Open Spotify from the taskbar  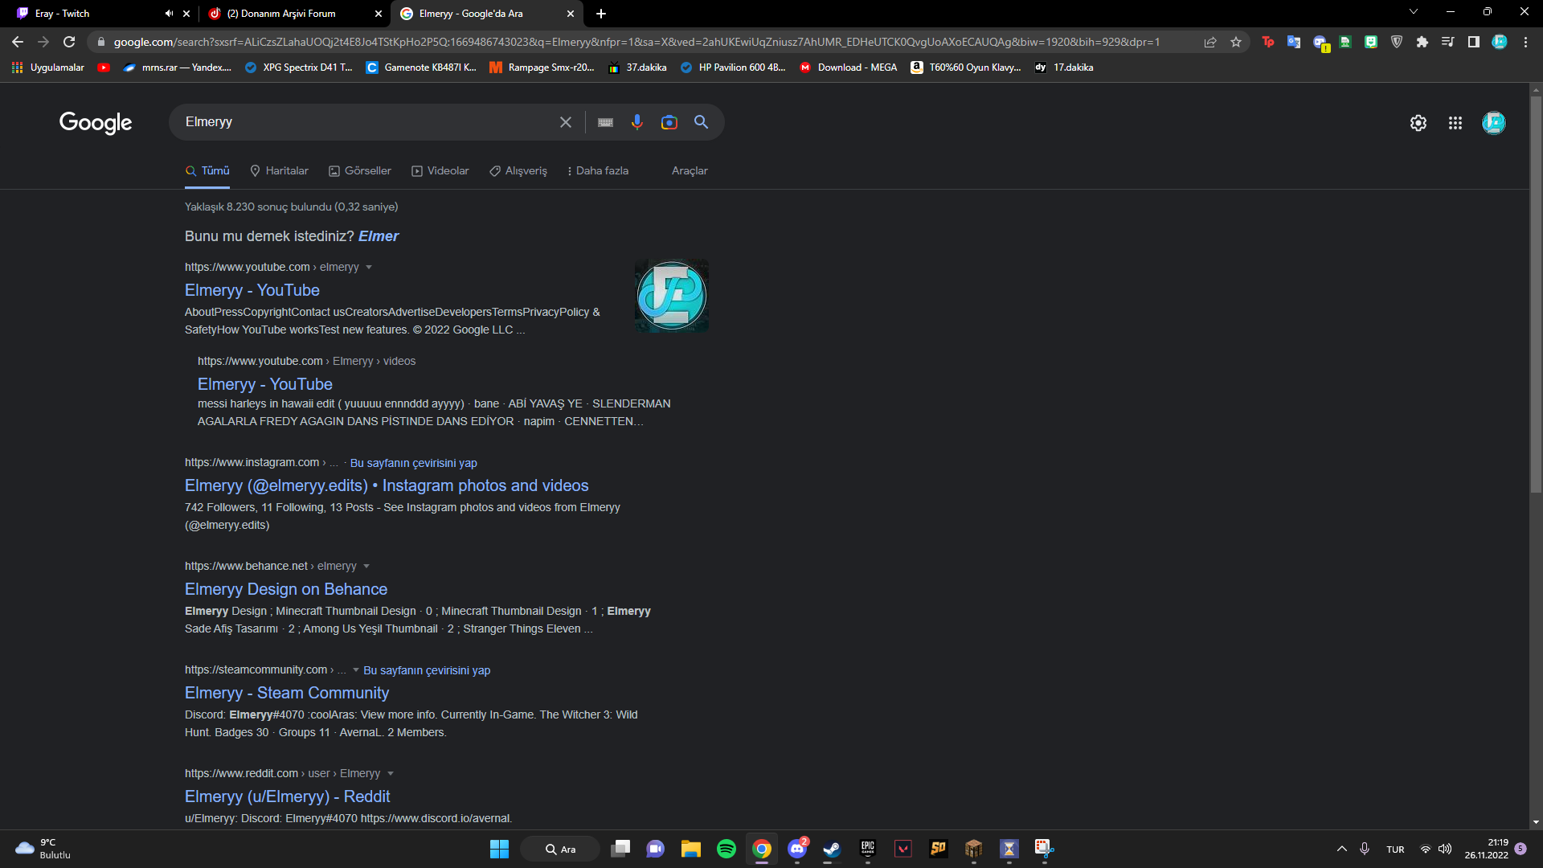tap(726, 849)
